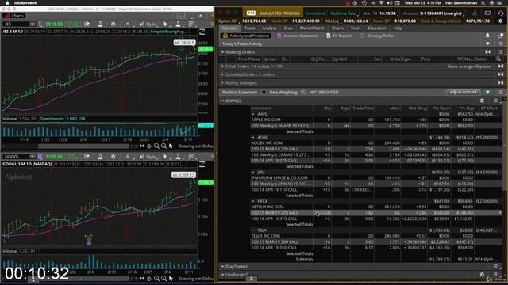The image size is (508, 285).
Task: Expand the Cancelled Orders section
Action: 222,74
